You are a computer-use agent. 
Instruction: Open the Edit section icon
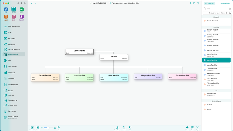[6, 10]
